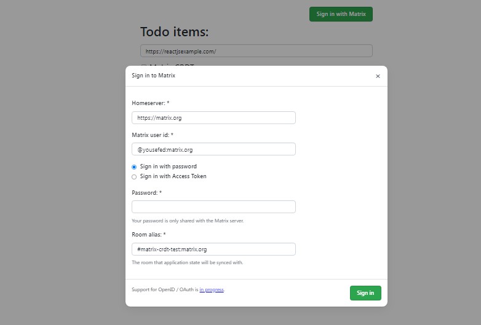Toggle the partially hidden todo item checkbox
The width and height of the screenshot is (481, 325).
[143, 65]
